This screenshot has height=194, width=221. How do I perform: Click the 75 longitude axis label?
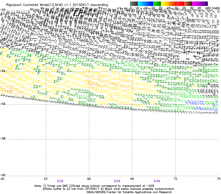[219, 179]
